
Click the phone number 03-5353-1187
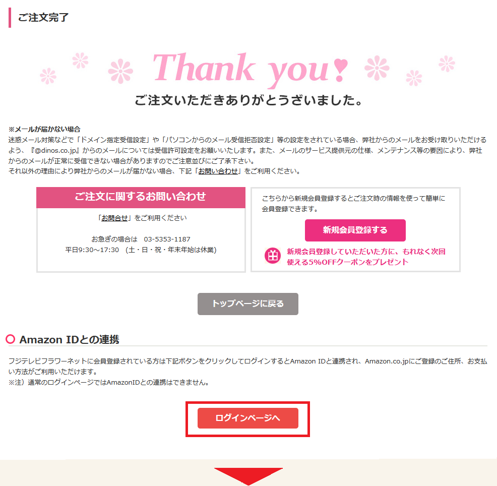pos(167,239)
